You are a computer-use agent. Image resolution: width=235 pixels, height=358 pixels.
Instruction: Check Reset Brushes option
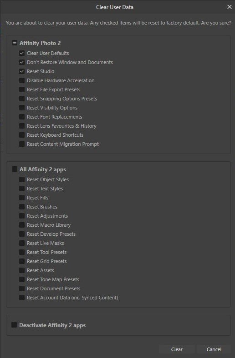pos(22,207)
